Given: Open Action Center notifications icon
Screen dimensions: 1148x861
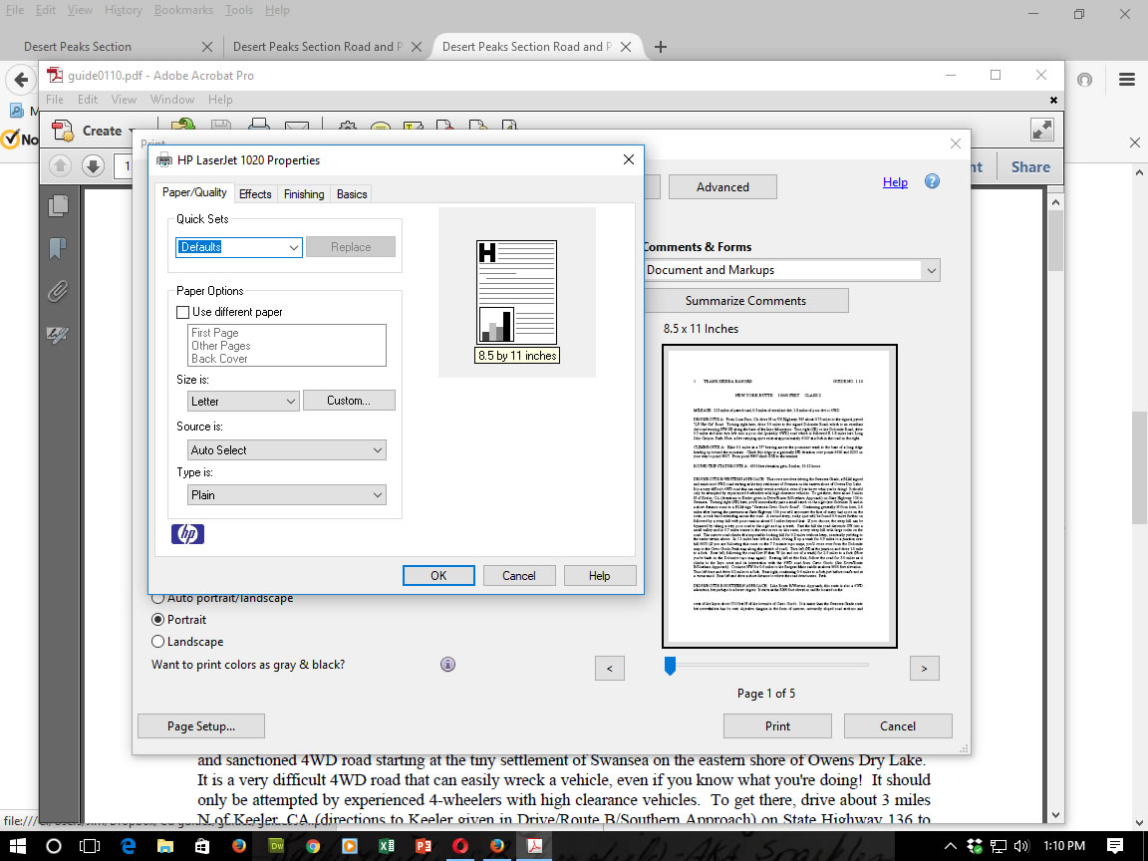Looking at the screenshot, I should point(1115,846).
